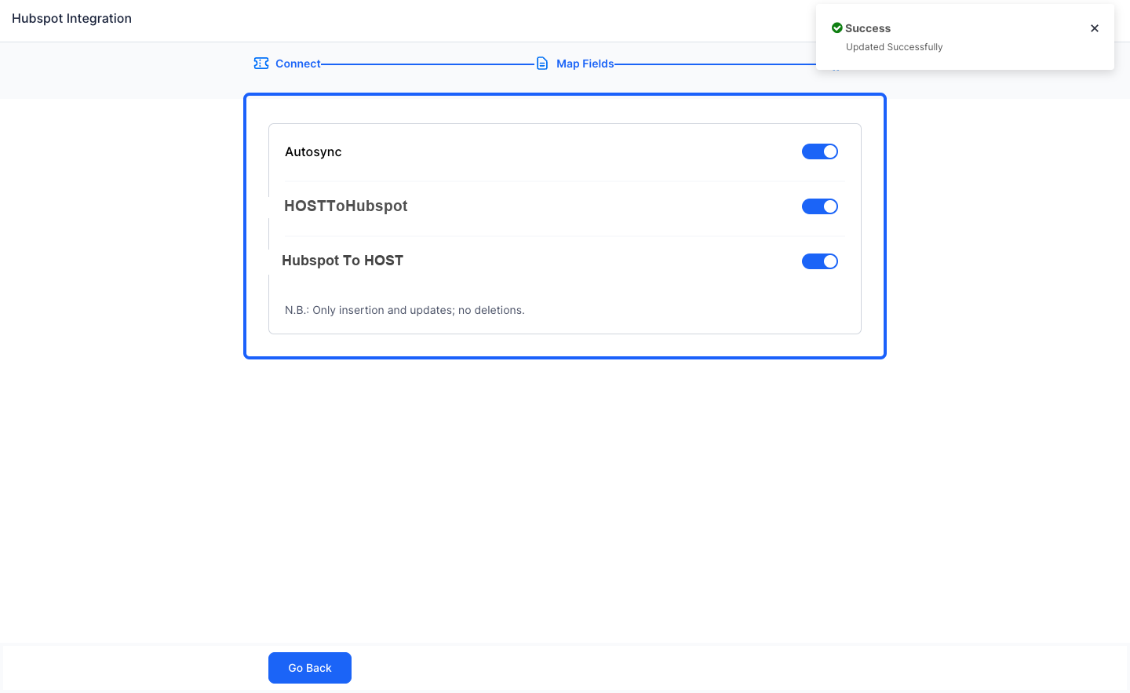Click the note about insertion and updates
The width and height of the screenshot is (1130, 693).
405,310
